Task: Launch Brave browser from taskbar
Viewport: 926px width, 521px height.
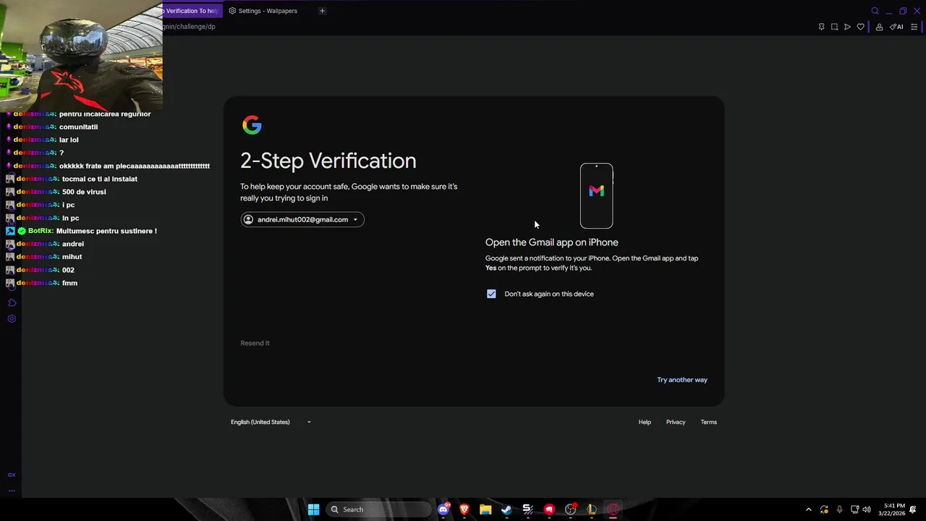Action: click(464, 509)
